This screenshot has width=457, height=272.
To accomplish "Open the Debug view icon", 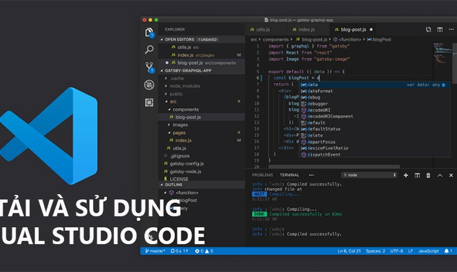I will pyautogui.click(x=149, y=85).
